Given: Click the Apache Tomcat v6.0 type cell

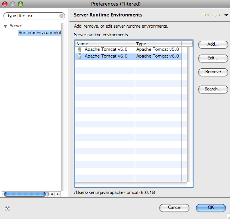Looking at the screenshot, I should pyautogui.click(x=158, y=56).
